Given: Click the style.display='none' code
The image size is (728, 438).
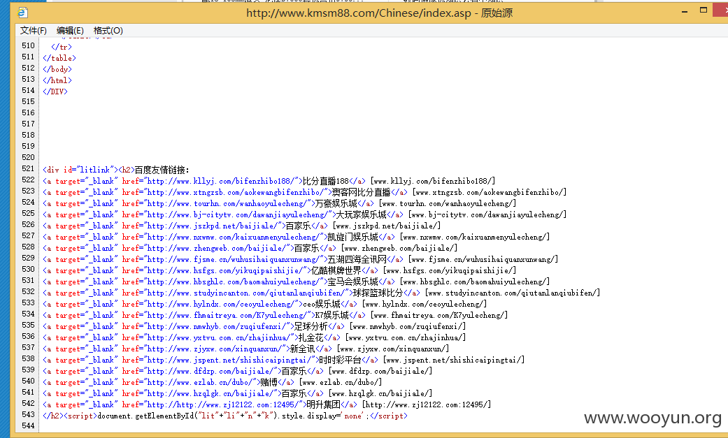Looking at the screenshot, I should [325, 416].
